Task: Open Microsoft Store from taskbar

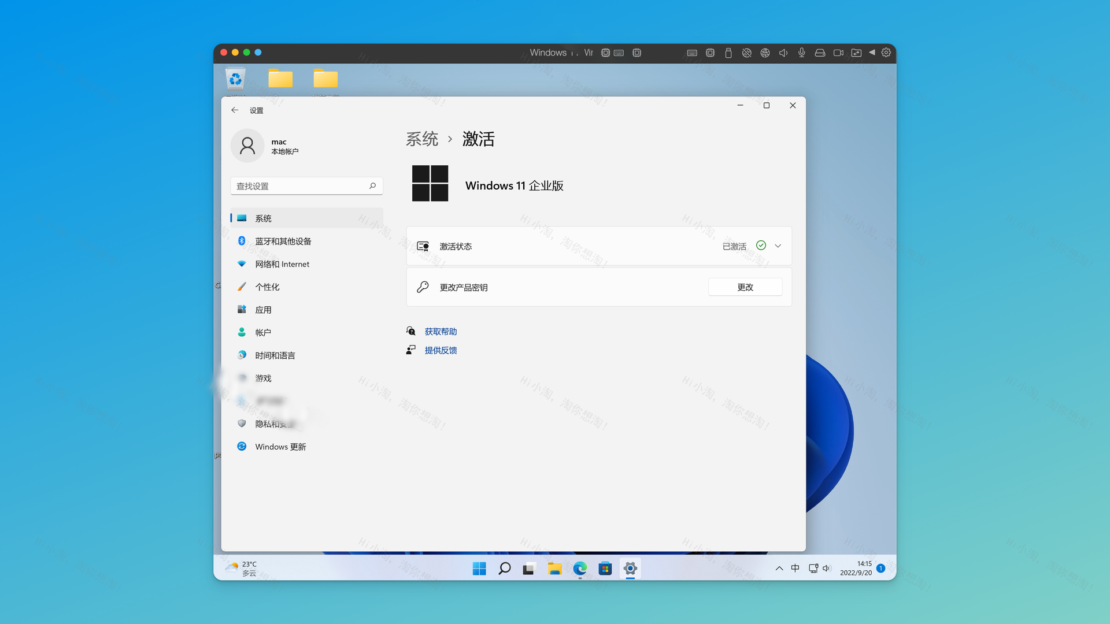Action: tap(605, 569)
